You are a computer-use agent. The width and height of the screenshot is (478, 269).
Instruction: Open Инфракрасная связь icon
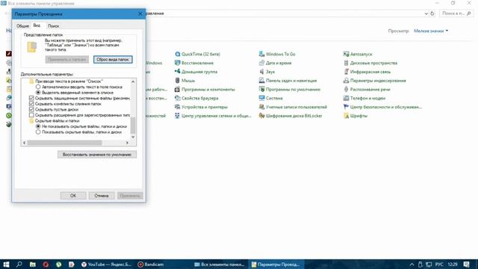tap(346, 72)
